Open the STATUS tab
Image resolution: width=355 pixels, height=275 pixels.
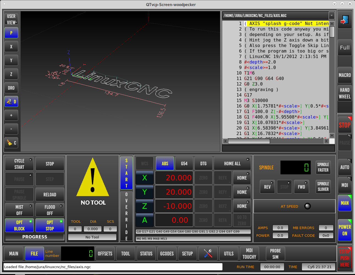(146, 253)
